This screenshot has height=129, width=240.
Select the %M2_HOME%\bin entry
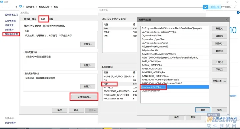(x=175, y=61)
